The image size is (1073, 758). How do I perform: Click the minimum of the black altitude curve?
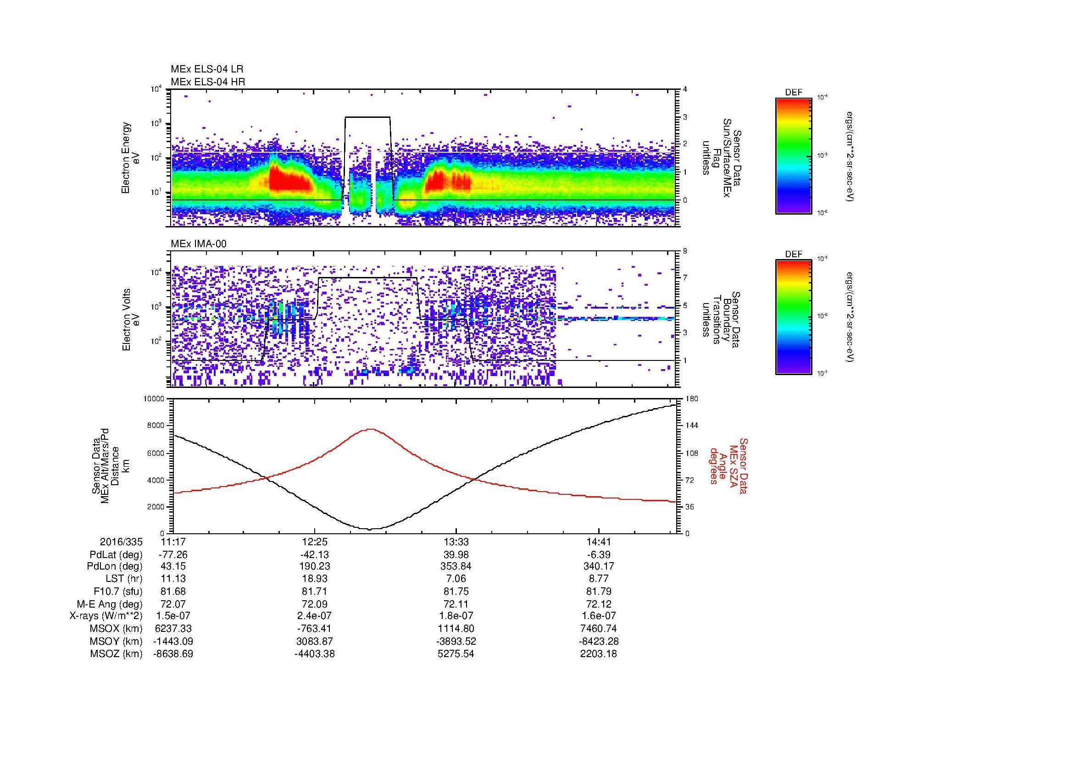370,529
